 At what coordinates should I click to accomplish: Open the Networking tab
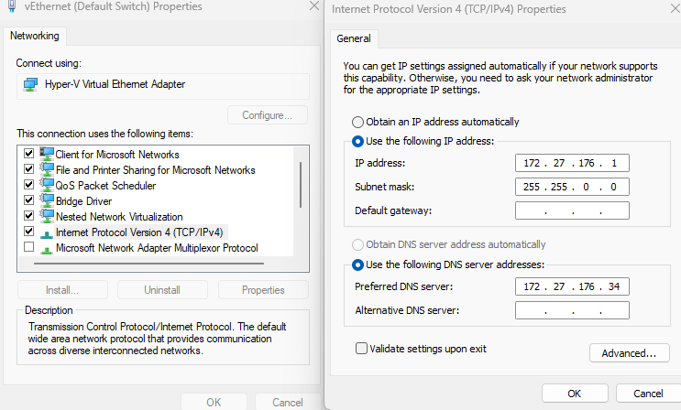tap(35, 36)
